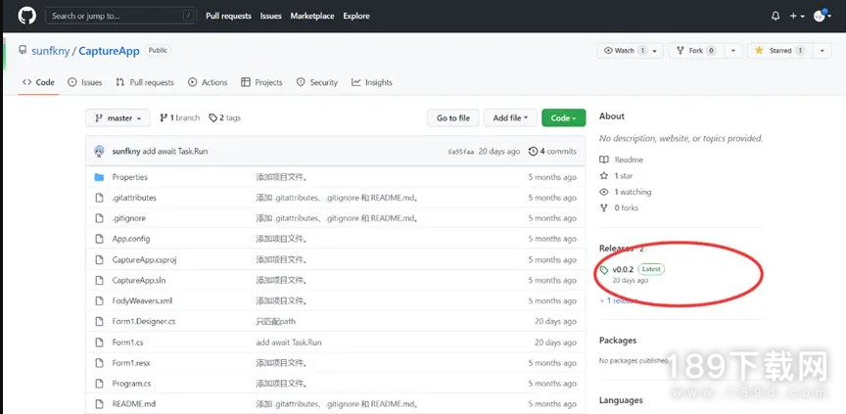Open the user avatar menu
The image size is (846, 414).
pyautogui.click(x=822, y=17)
